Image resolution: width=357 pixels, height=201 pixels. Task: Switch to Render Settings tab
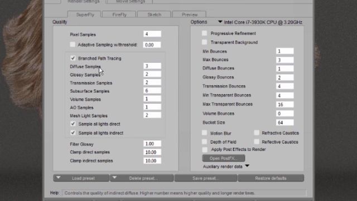click(83, 2)
